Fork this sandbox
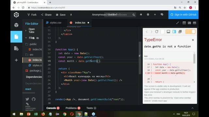This screenshot has width=209, height=117. [32, 15]
